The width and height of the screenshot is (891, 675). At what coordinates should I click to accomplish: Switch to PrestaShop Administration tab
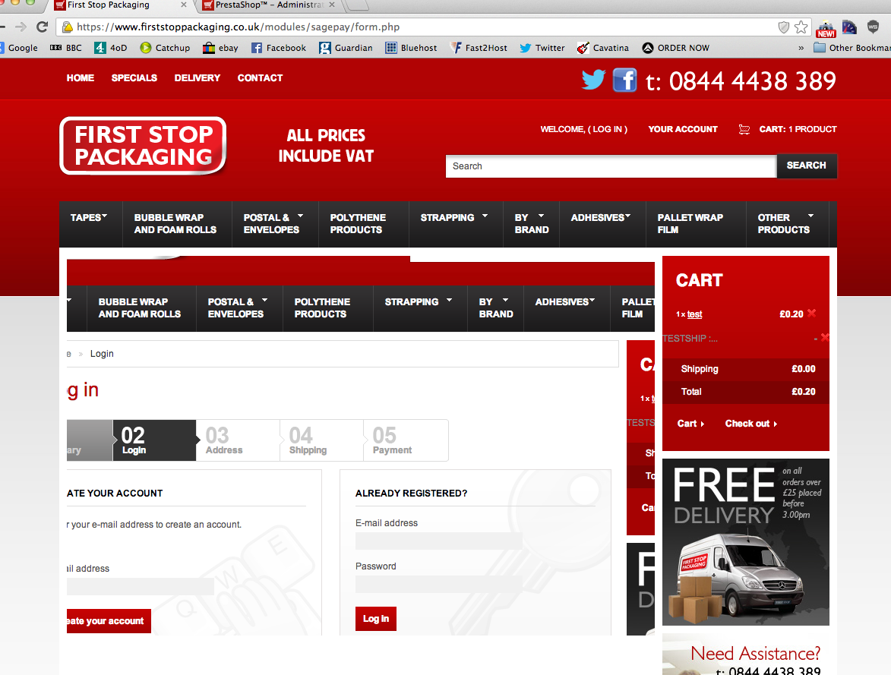269,5
